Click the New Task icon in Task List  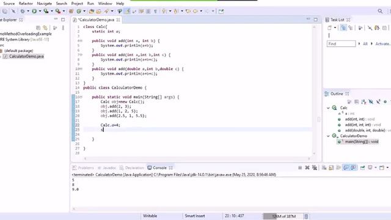pos(330,28)
